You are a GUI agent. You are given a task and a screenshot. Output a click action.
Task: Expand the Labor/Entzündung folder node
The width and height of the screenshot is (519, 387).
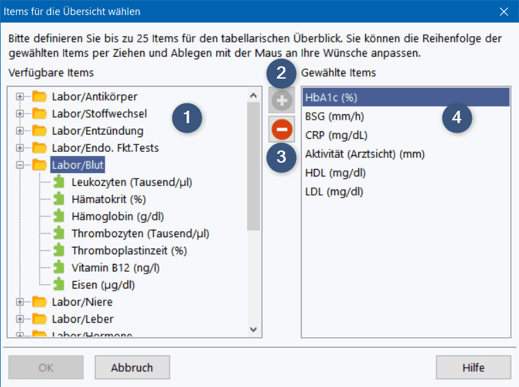click(x=20, y=131)
